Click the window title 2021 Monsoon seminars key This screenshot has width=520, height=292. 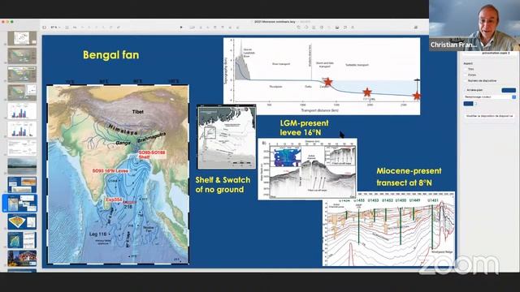tap(275, 22)
